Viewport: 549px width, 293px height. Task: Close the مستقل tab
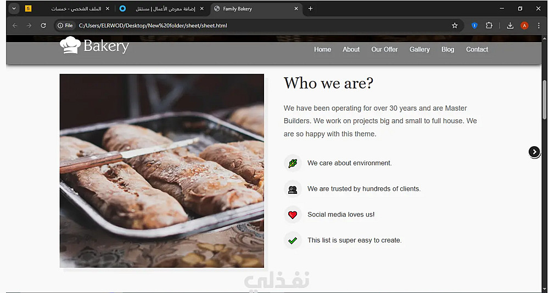pos(201,9)
